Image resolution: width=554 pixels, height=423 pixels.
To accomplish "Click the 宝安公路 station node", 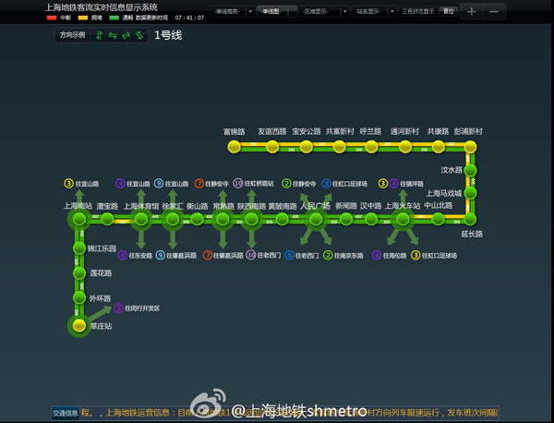I will point(306,147).
